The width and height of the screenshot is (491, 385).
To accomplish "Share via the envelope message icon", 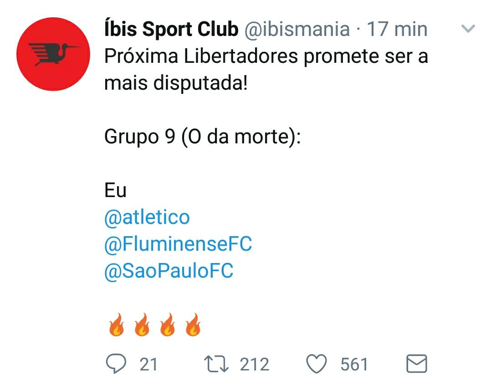I will 417,364.
